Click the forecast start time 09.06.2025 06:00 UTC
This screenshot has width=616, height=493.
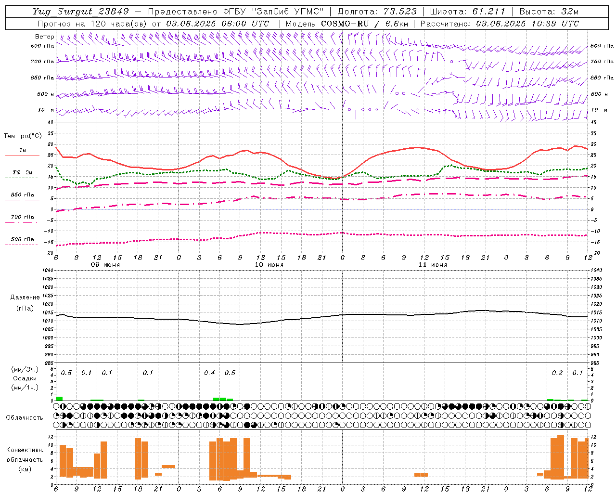tap(218, 24)
